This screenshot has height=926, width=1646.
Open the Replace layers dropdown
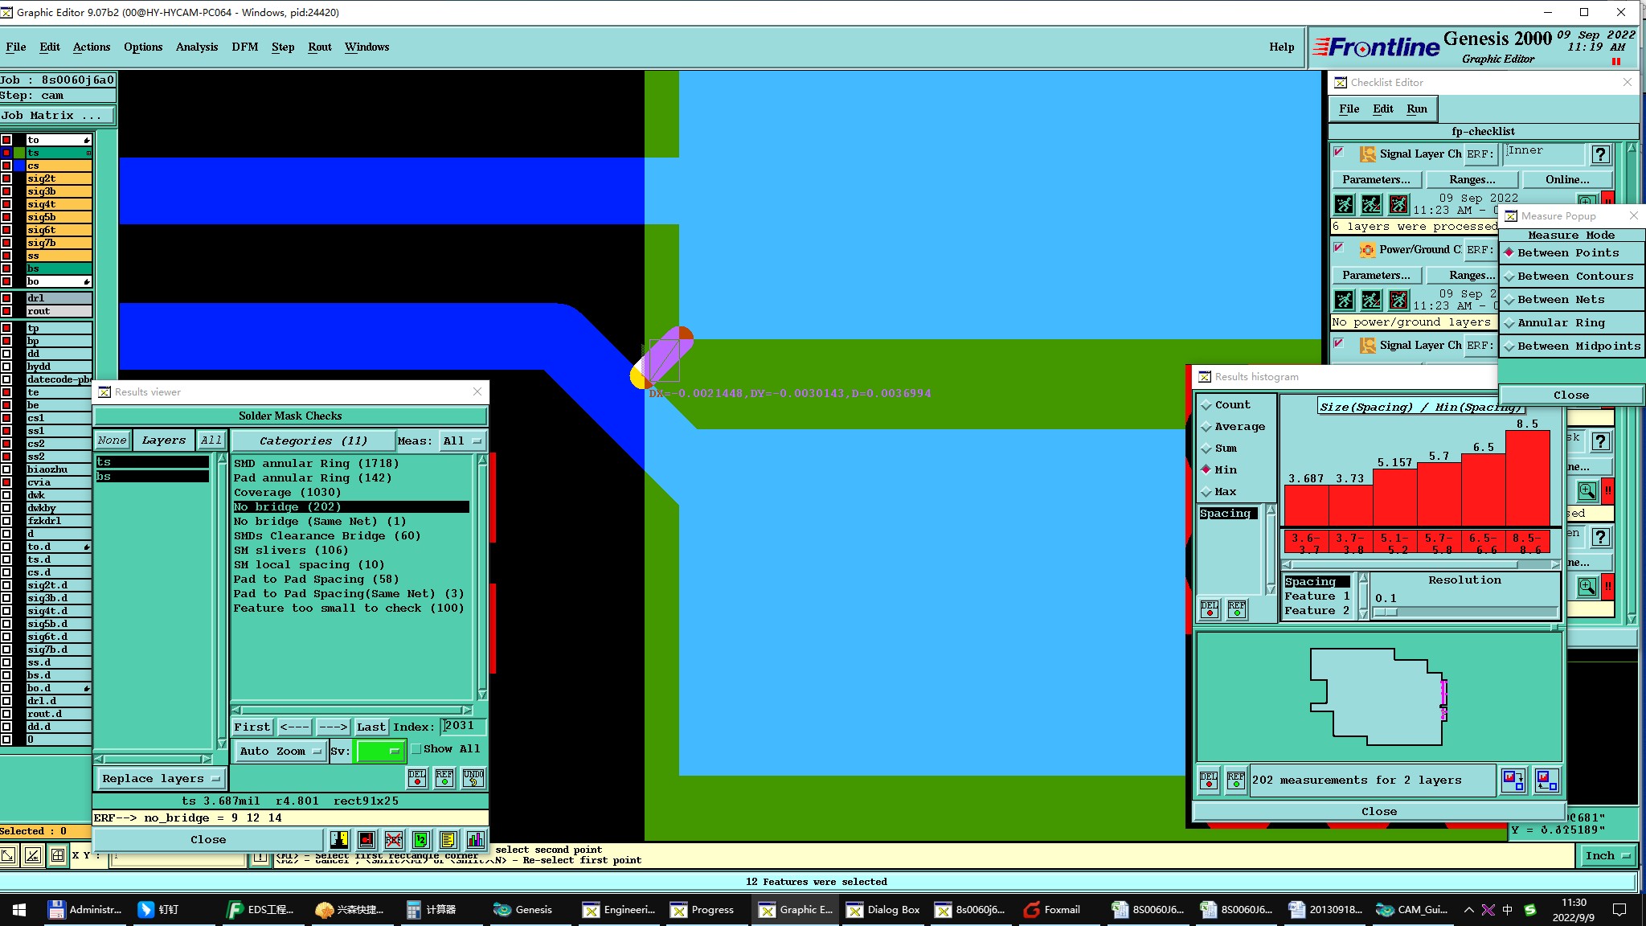[x=161, y=778]
